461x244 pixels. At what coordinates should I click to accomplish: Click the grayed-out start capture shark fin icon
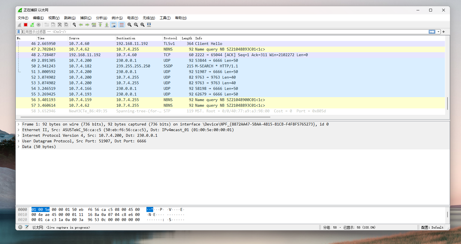click(x=19, y=25)
